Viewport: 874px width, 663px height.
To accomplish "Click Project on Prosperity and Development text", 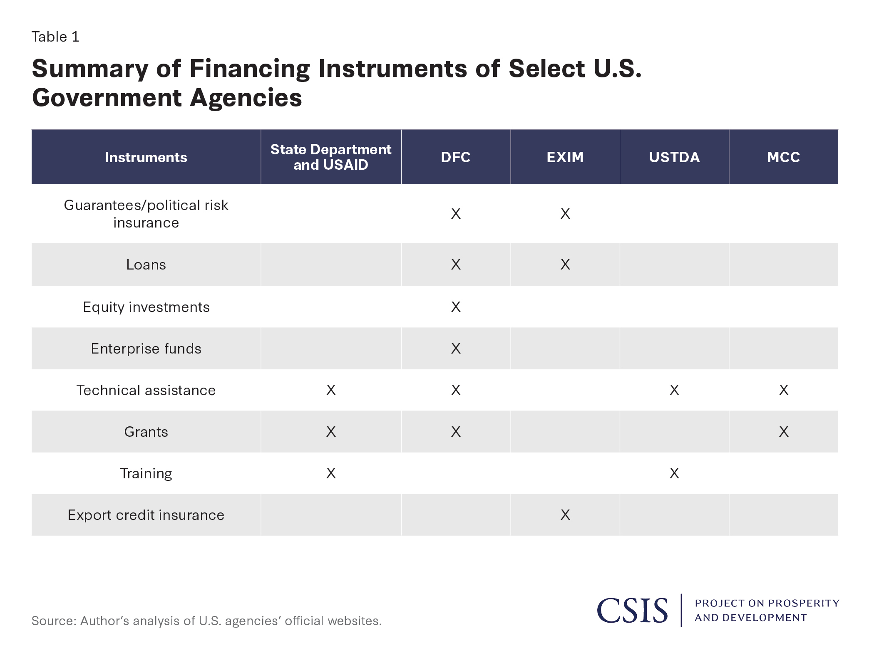I will click(767, 610).
